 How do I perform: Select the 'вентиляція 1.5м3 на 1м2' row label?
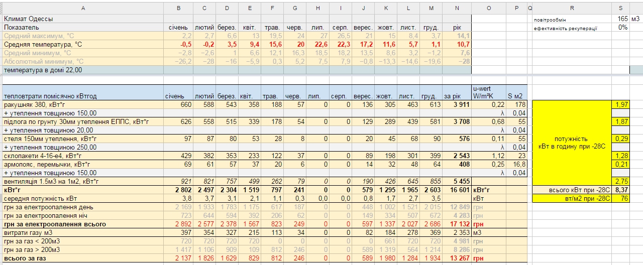click(x=83, y=181)
